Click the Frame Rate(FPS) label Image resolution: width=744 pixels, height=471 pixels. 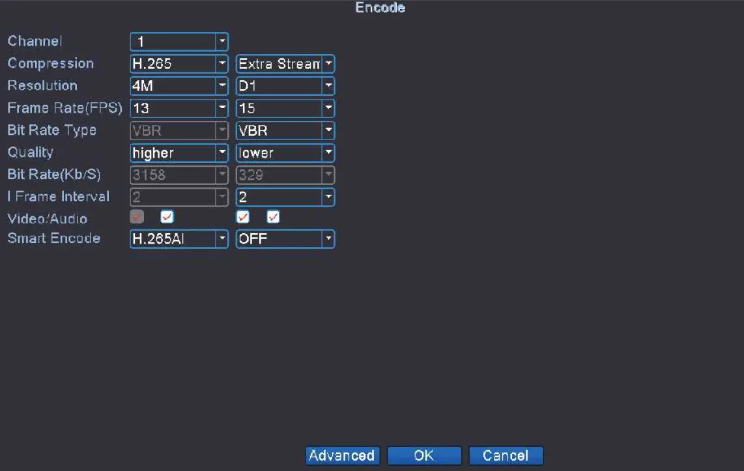point(65,108)
